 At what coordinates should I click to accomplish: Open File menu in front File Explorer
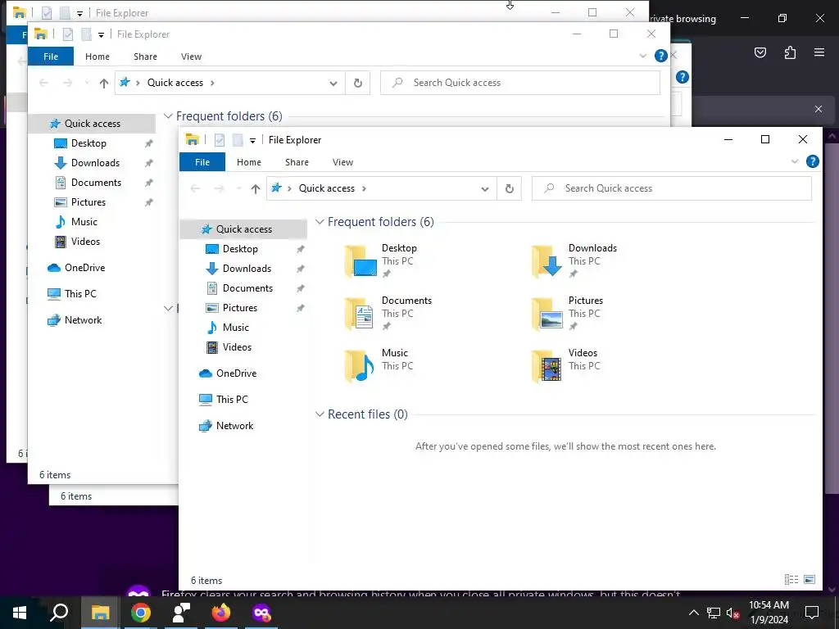pyautogui.click(x=202, y=162)
